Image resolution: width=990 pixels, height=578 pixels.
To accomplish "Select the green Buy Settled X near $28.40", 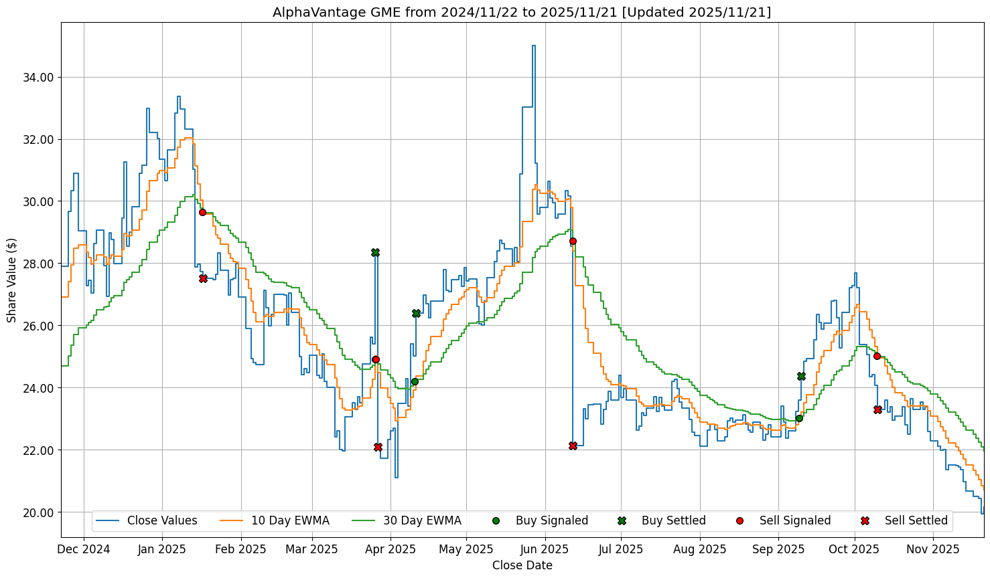I will point(375,252).
